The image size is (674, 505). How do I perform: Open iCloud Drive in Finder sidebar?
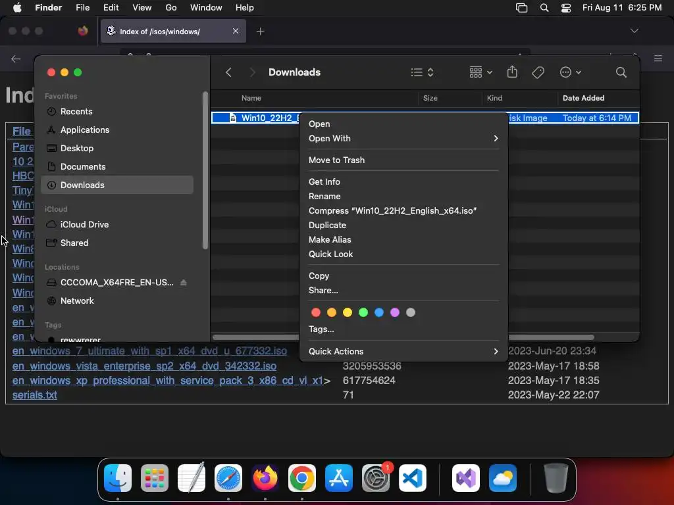click(117, 225)
